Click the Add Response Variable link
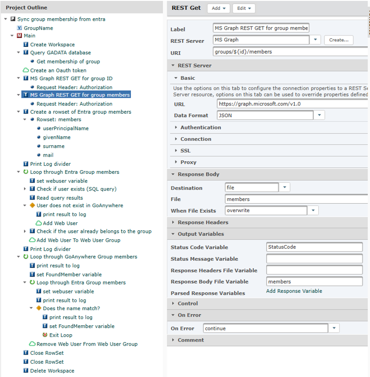Screen dimensions: 370x377 [294, 291]
